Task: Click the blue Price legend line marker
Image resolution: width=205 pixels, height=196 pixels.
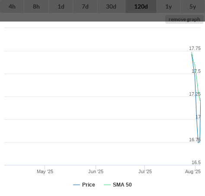Action: click(77, 185)
